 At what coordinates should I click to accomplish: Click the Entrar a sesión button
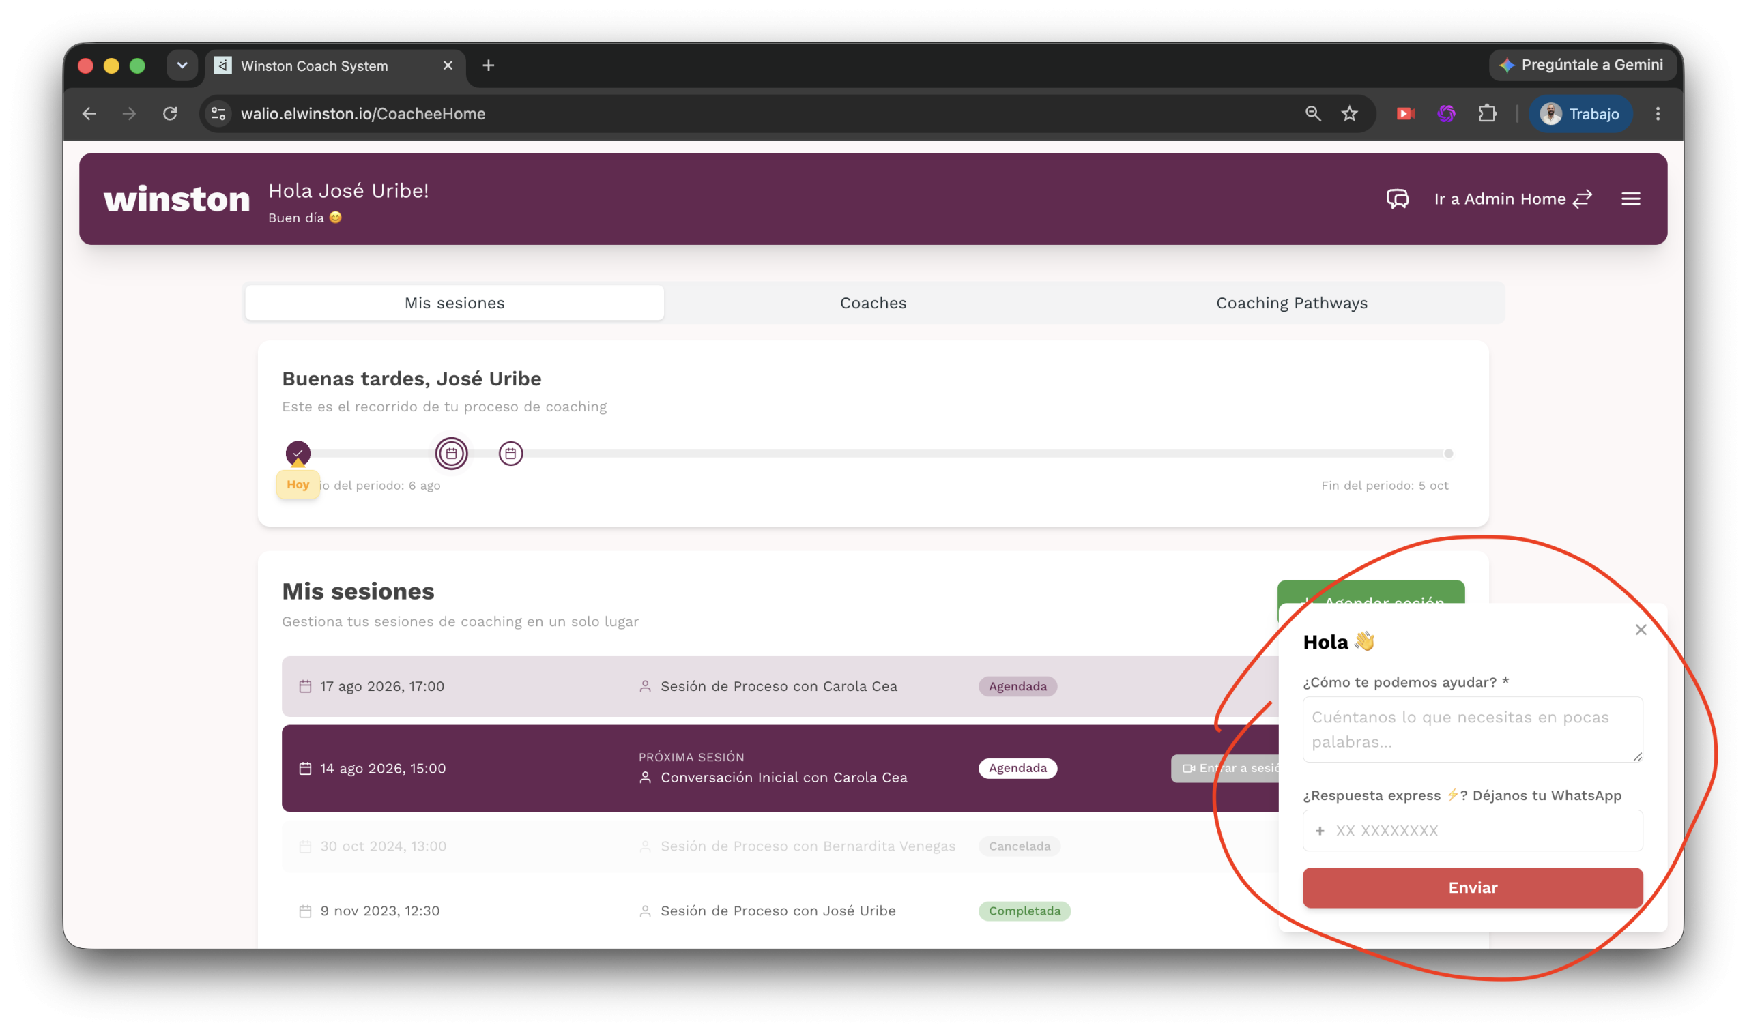click(x=1225, y=769)
